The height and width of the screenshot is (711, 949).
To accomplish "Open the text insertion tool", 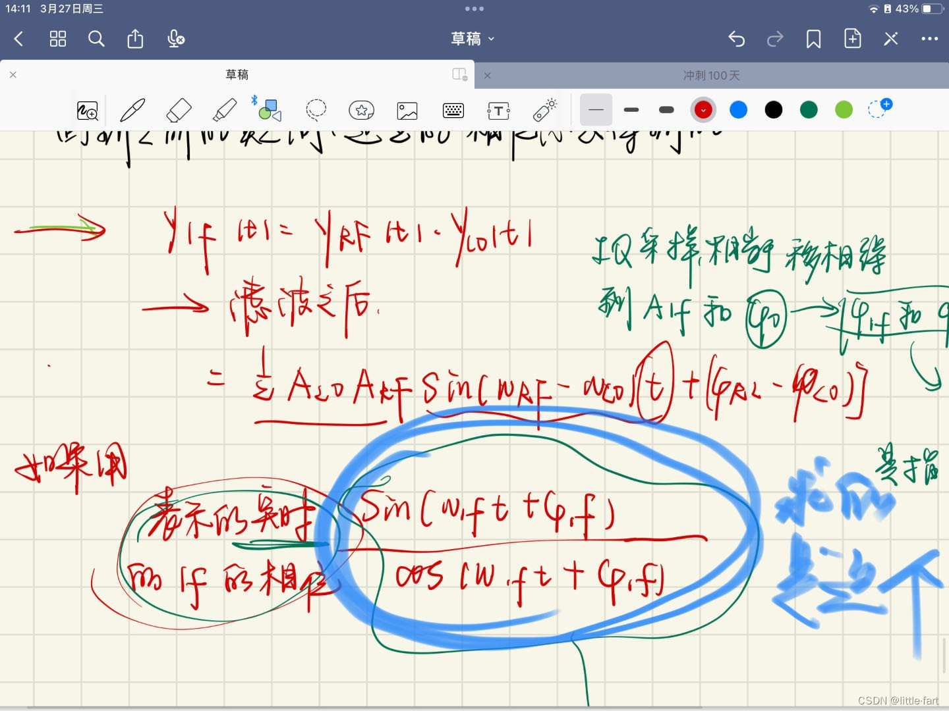I will [499, 110].
